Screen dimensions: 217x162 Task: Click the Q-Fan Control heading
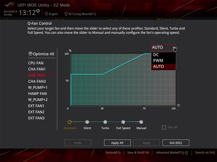[x=39, y=23]
